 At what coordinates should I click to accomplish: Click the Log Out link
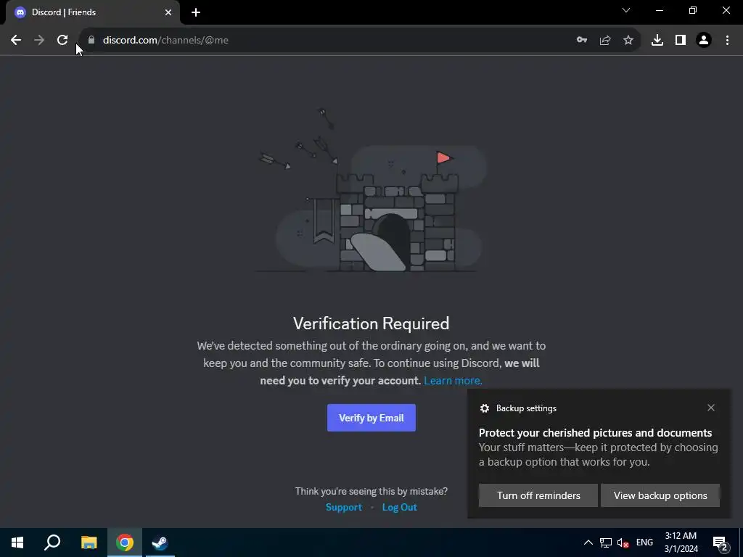click(x=400, y=507)
